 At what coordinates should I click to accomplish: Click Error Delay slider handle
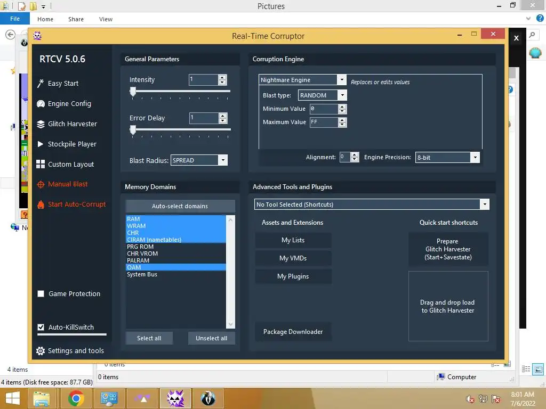coord(133,130)
